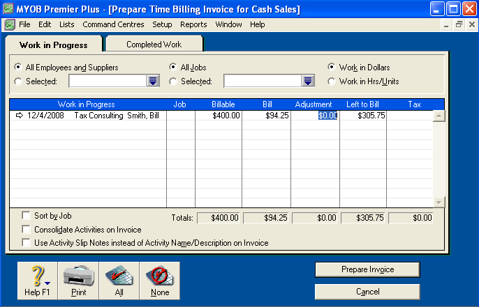Select Work in Dollars option

[331, 67]
